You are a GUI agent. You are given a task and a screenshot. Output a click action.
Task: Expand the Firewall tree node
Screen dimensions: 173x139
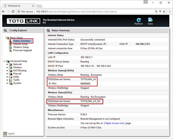coord(7,74)
